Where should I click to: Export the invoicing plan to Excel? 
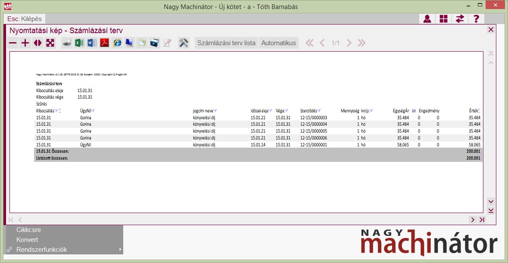[x=79, y=43]
